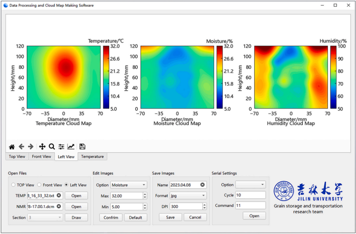Click the Home reset view icon
Screen dimensions: 356x234
pos(12,147)
